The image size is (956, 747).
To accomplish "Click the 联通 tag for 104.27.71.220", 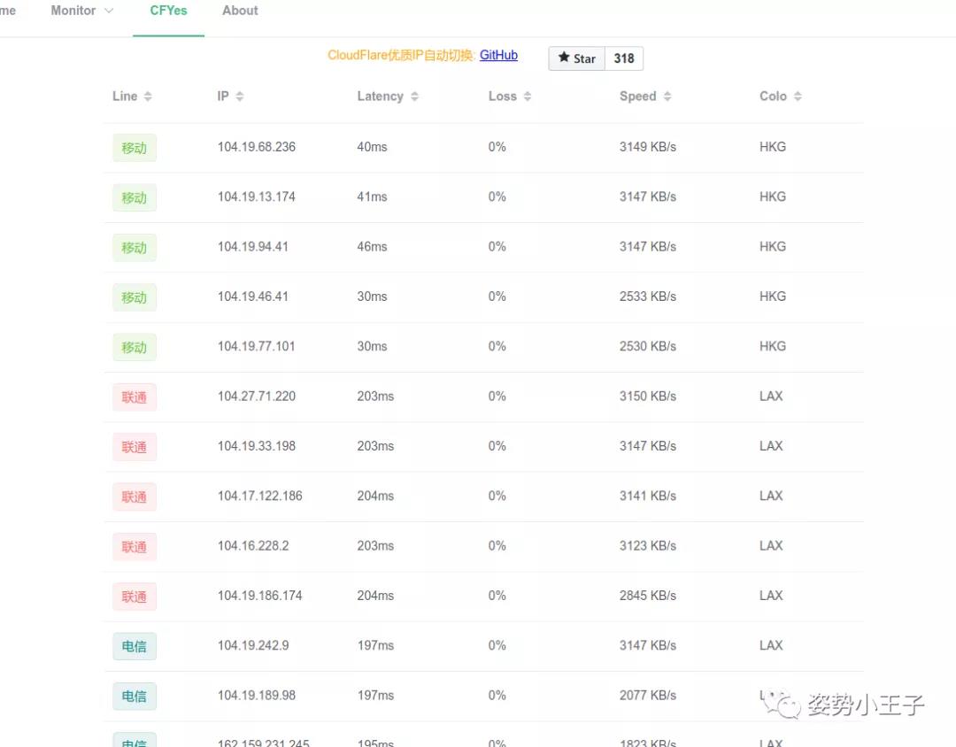I will click(135, 397).
